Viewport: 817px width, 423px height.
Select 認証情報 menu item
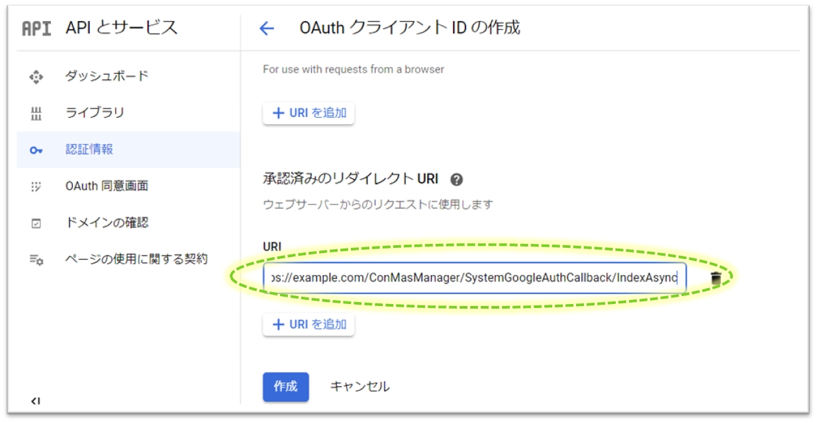(89, 150)
